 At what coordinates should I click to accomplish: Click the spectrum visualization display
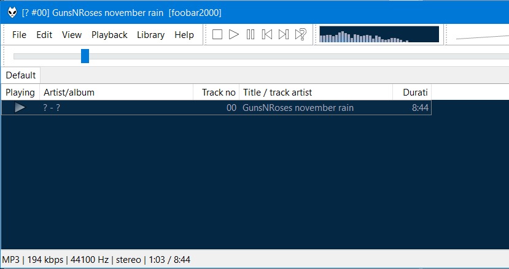(379, 34)
